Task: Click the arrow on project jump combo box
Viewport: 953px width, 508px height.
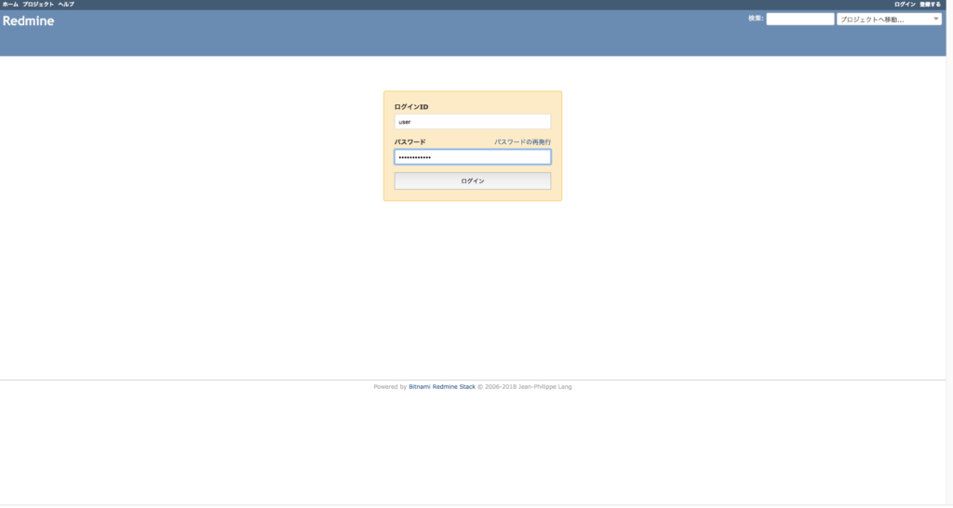Action: [x=935, y=19]
